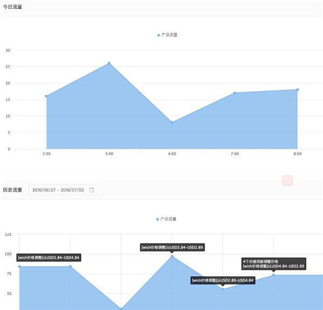
Task: Click the 今日流量 section heading
Action: point(12,7)
